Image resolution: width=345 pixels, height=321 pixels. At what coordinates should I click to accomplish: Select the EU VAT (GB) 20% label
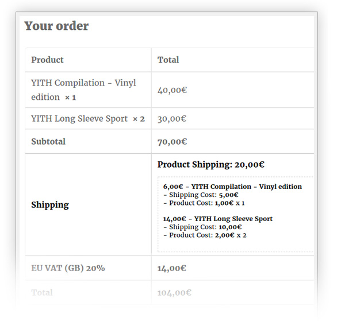click(68, 268)
